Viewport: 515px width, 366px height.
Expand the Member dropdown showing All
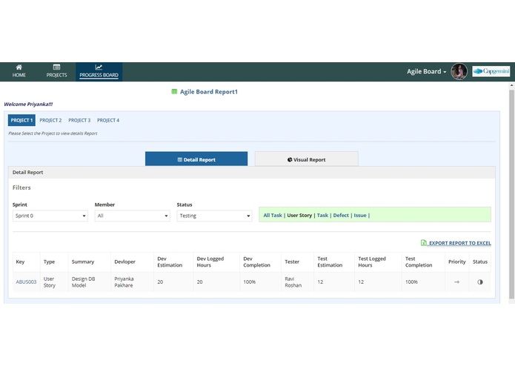click(133, 216)
